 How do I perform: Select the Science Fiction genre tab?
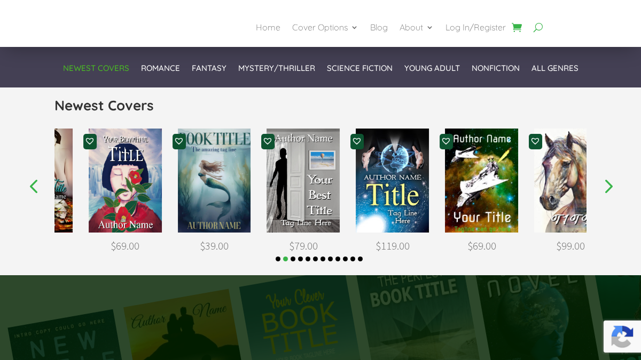click(x=359, y=68)
